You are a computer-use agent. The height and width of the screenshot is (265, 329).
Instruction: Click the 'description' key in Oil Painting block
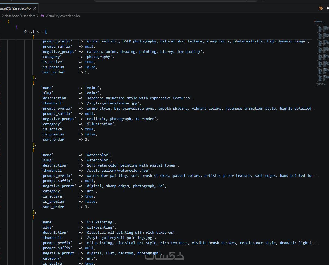coord(54,233)
